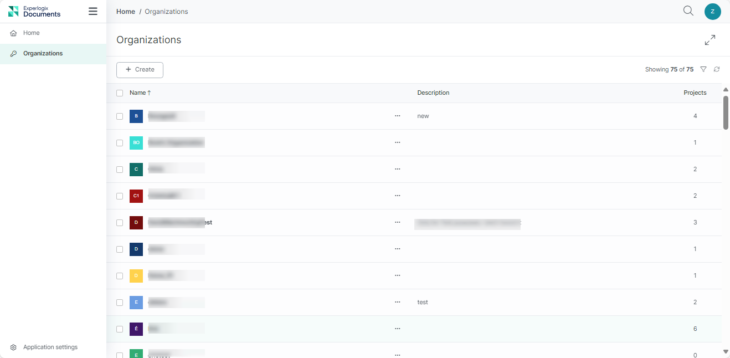Toggle the hamburger sidebar menu
Image resolution: width=730 pixels, height=358 pixels.
(x=93, y=11)
